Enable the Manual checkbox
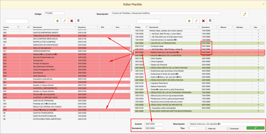 coord(206,129)
